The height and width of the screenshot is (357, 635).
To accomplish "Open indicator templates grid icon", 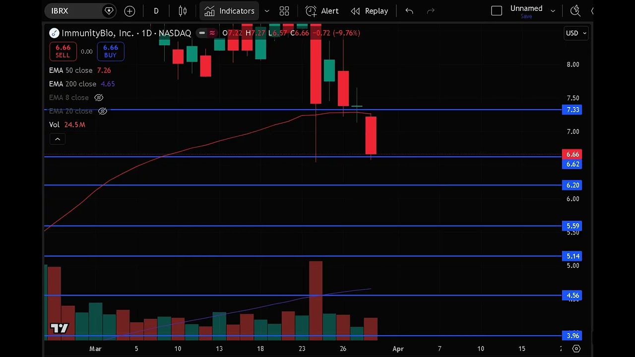I will [284, 11].
